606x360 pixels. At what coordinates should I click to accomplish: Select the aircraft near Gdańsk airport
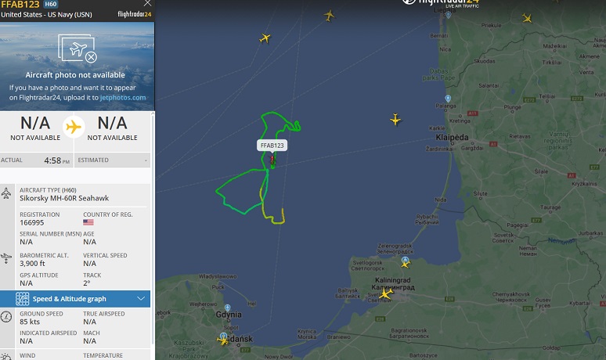pos(223,340)
